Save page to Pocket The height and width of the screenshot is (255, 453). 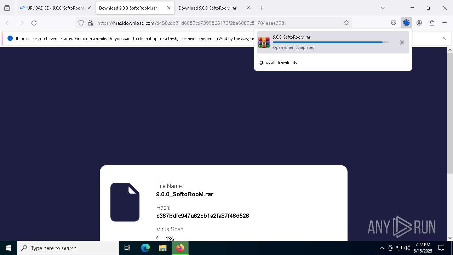pyautogui.click(x=394, y=23)
